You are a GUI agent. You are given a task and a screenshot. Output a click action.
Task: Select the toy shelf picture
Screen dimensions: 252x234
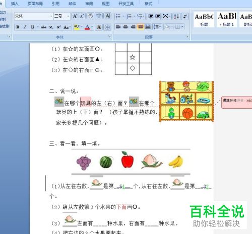coord(186,101)
